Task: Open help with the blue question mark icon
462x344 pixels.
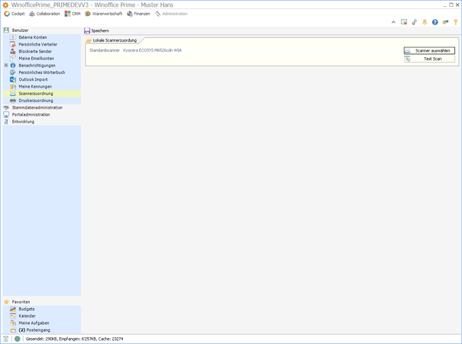Action: tap(435, 22)
